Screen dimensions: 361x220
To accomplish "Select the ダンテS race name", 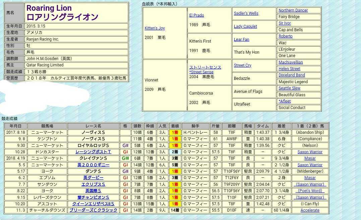I will [x=93, y=171].
